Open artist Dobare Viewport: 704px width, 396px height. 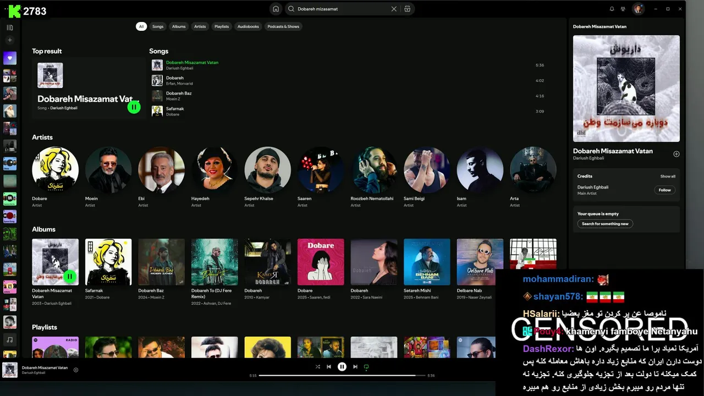(55, 169)
